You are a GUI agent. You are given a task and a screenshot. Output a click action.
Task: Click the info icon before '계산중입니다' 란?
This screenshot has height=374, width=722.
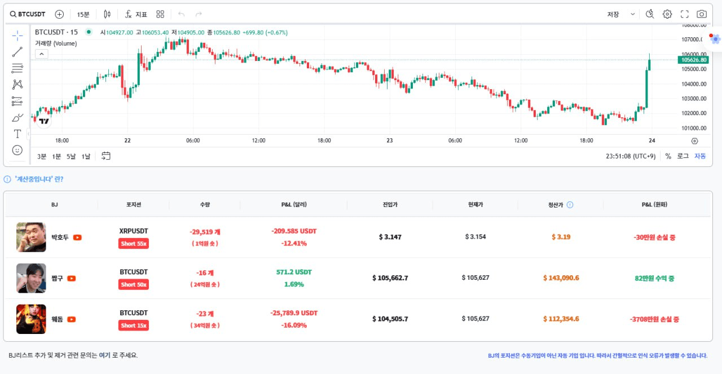pyautogui.click(x=7, y=179)
